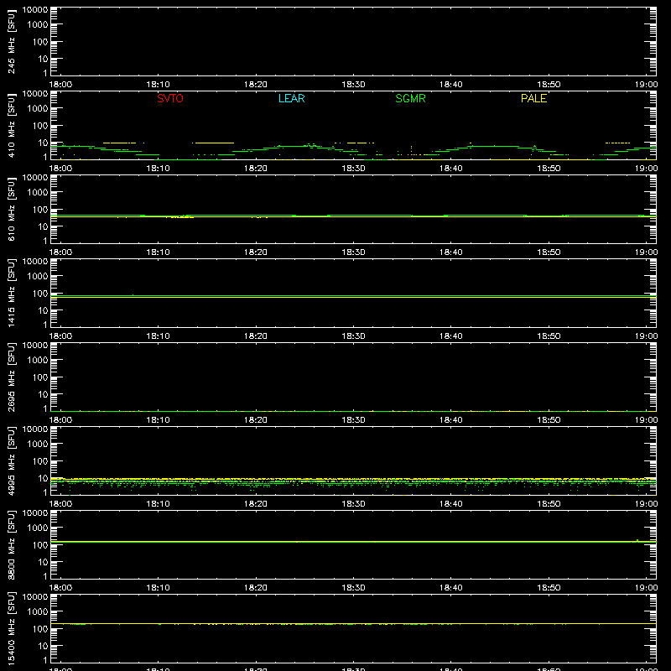The width and height of the screenshot is (671, 671).
Task: Select the 2695 MHz [SFU] axis title
Action: [x=11, y=377]
